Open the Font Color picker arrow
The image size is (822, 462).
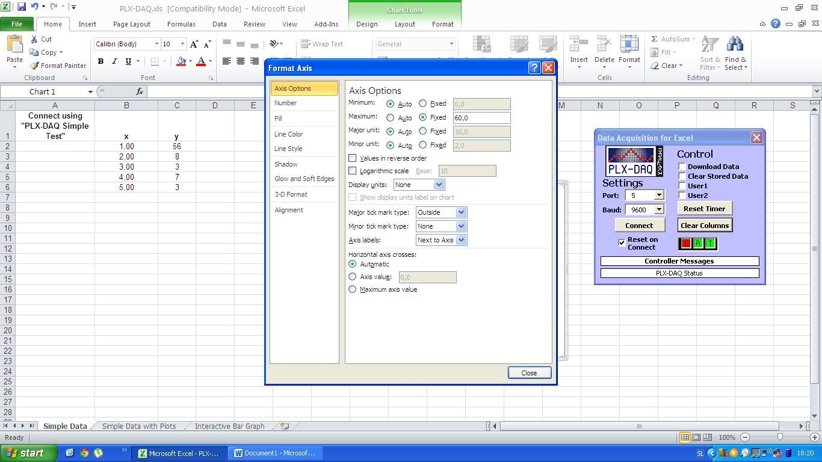click(210, 61)
